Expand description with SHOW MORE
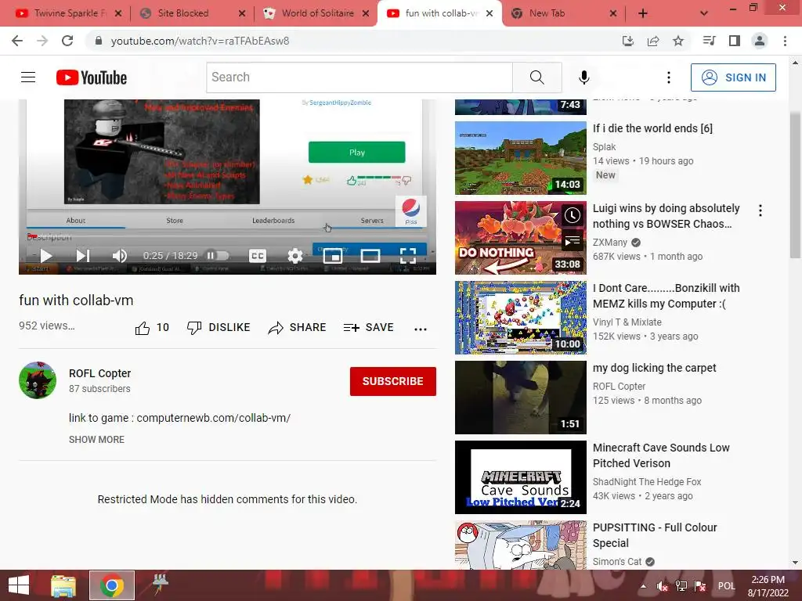This screenshot has height=601, width=802. coord(96,440)
